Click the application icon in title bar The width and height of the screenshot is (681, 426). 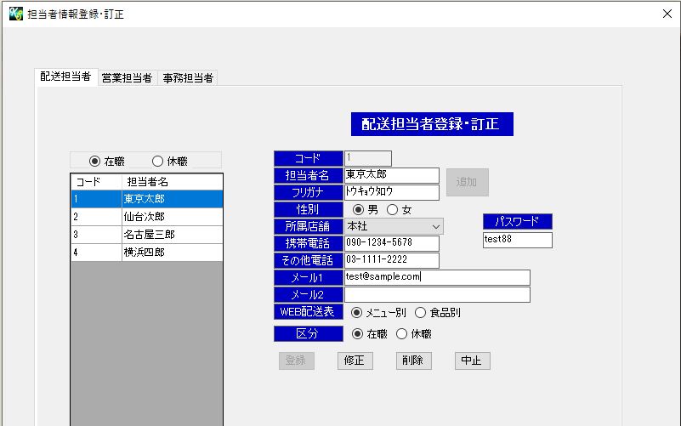tap(14, 14)
